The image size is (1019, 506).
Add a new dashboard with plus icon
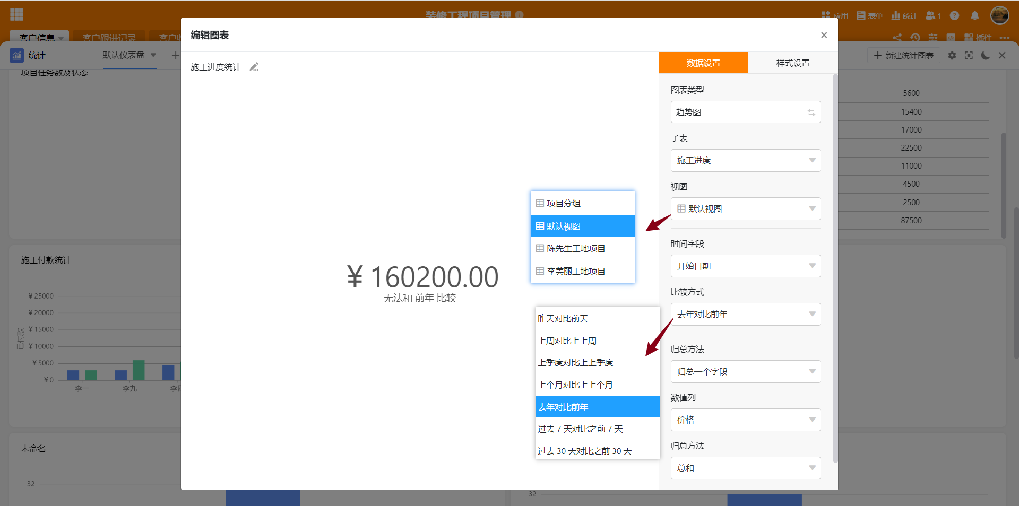pyautogui.click(x=175, y=55)
